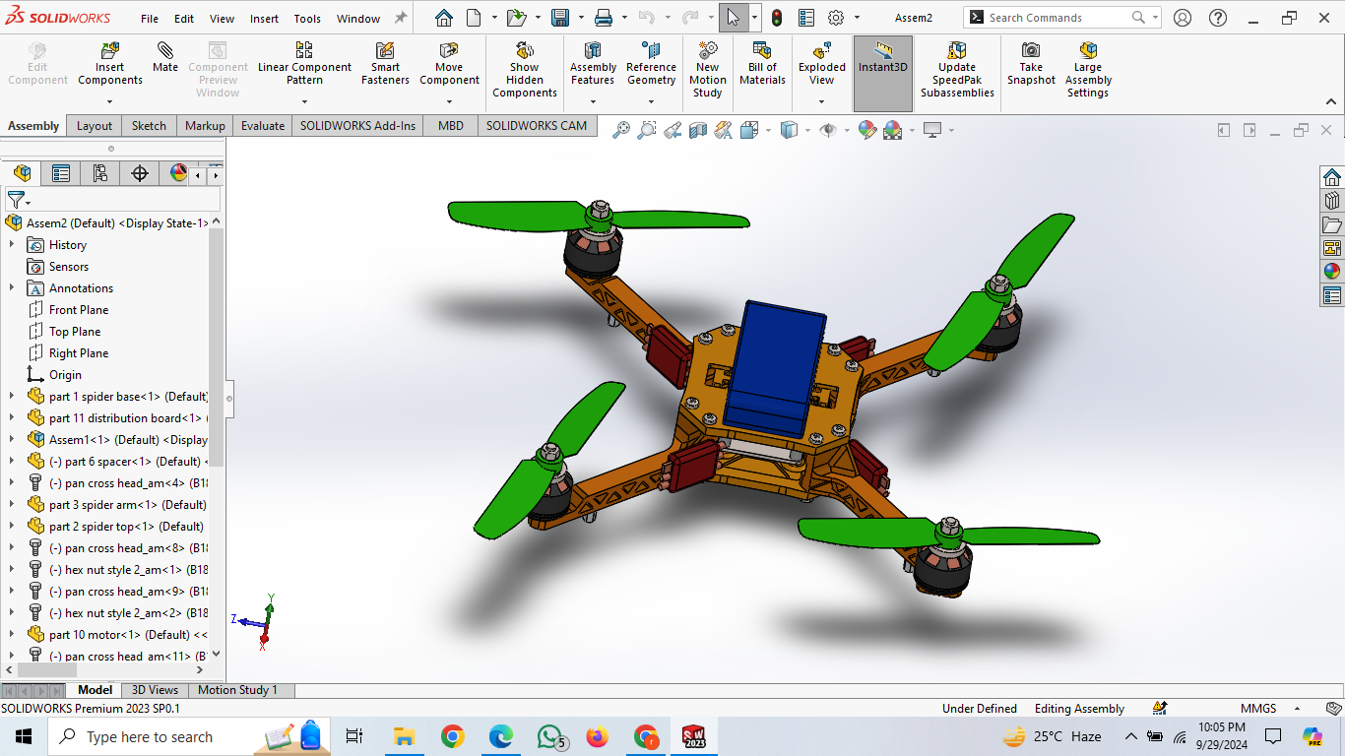Expand part 1 spider base node

pos(12,397)
